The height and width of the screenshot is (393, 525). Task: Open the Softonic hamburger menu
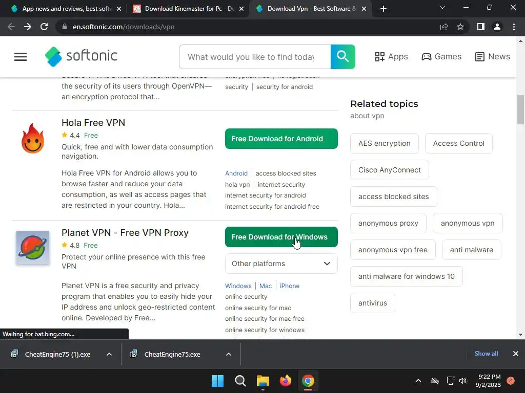point(21,57)
